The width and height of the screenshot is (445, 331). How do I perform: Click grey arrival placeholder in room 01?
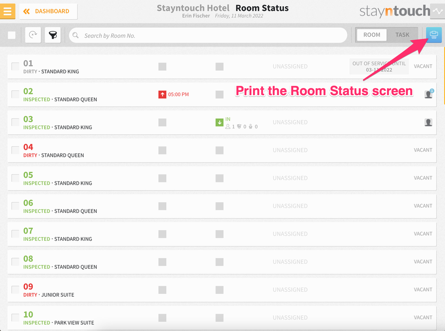[x=220, y=67]
